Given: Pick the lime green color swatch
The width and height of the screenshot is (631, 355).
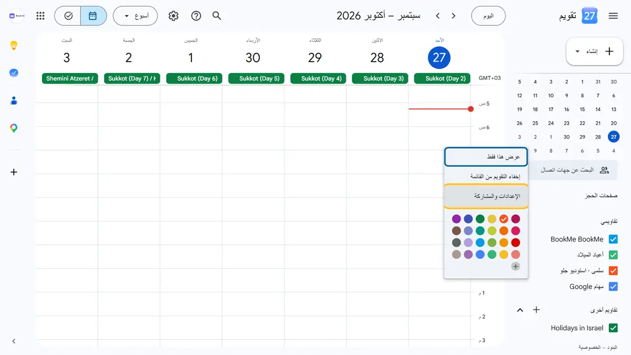Looking at the screenshot, I should (x=492, y=231).
